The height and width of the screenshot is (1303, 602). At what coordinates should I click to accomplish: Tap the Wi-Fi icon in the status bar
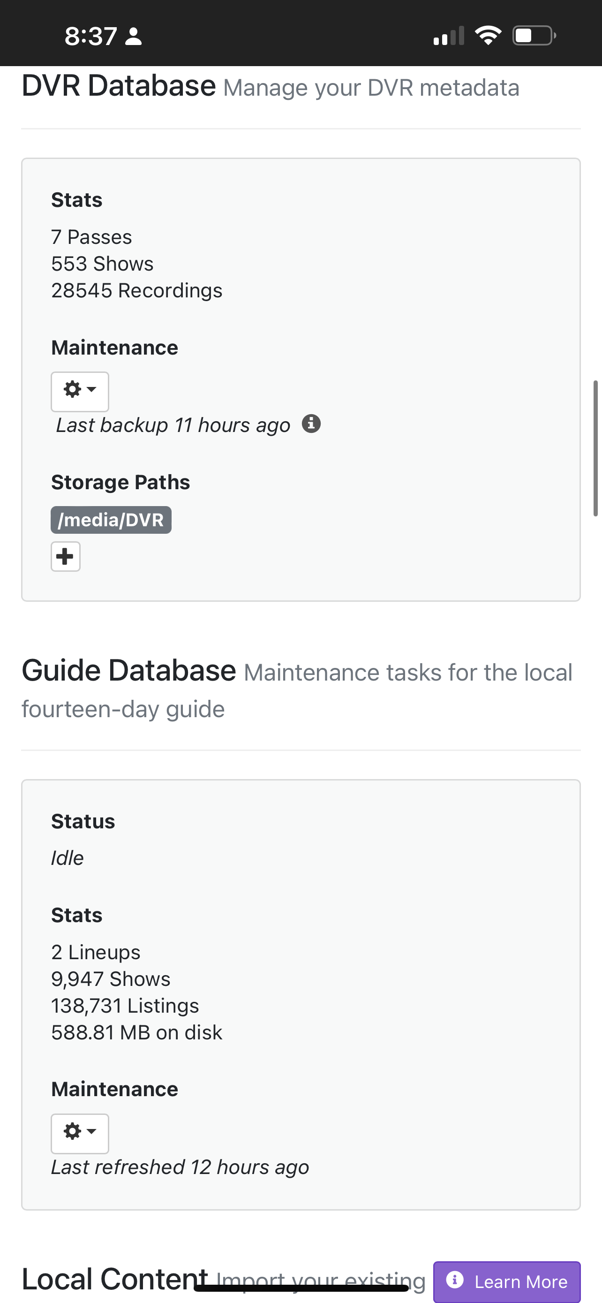(488, 36)
